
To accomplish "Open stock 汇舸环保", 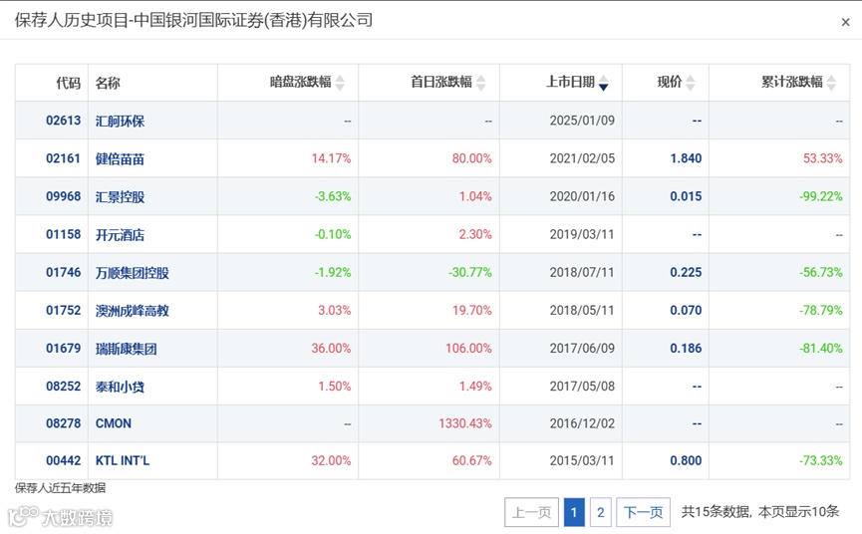I will (x=120, y=121).
